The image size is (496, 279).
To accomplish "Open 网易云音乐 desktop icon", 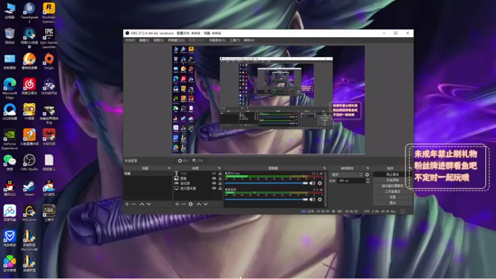I will coord(29,86).
